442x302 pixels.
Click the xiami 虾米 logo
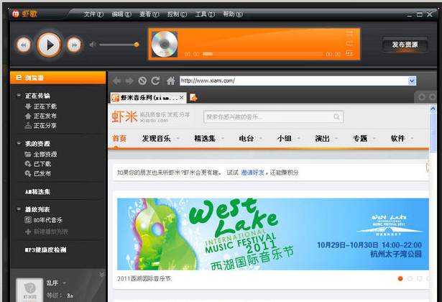coord(124,116)
